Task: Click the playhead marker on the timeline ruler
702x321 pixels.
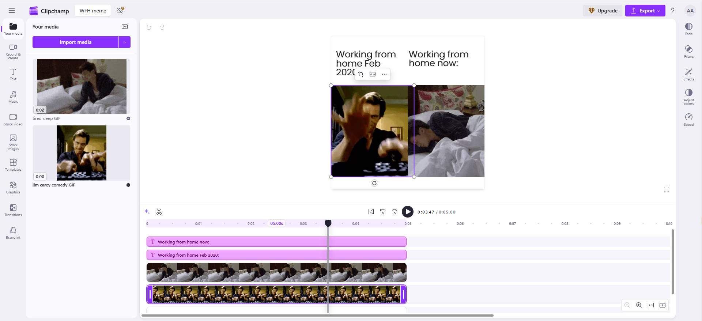Action: (x=328, y=223)
